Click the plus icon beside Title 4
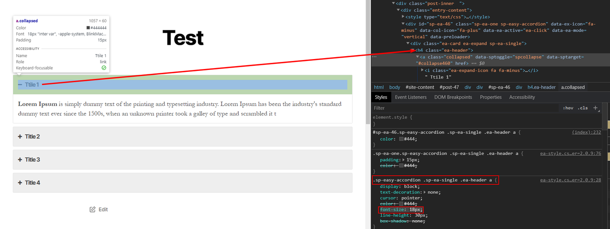 [x=20, y=183]
